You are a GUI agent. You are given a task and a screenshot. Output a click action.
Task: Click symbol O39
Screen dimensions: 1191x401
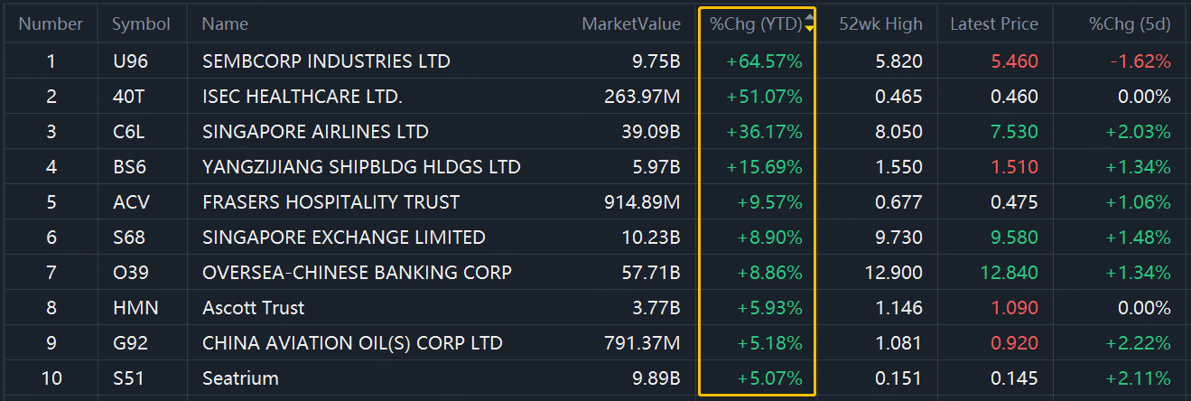[129, 273]
